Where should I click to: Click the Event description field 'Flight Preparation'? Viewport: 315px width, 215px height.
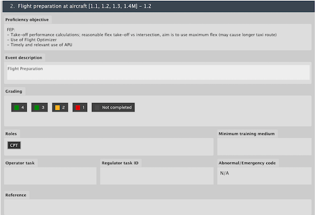[x=159, y=73]
